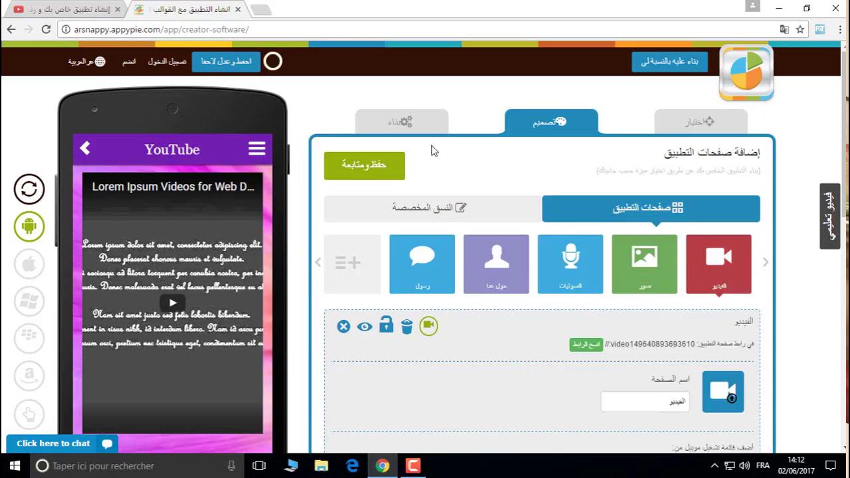Switch preview to BlackBerry device
This screenshot has width=850, height=478.
click(29, 339)
